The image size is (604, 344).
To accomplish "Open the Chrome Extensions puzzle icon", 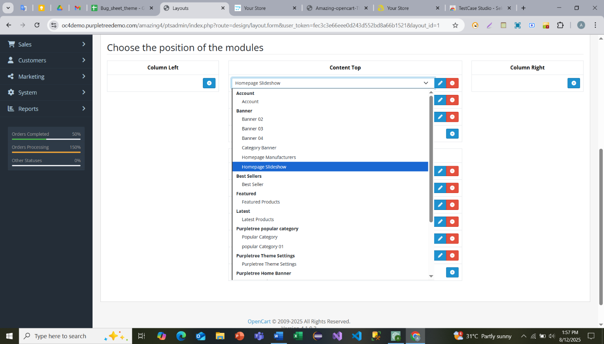I will point(560,25).
